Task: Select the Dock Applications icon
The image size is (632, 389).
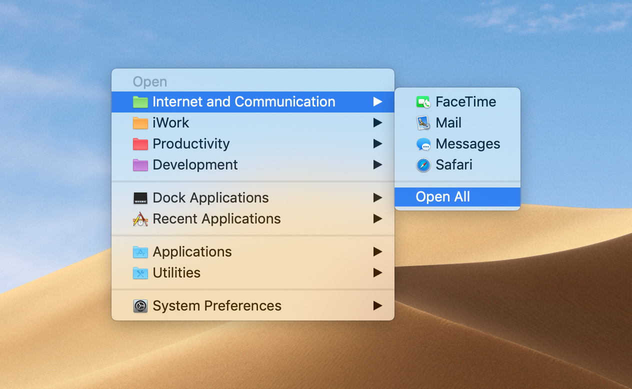Action: (x=140, y=197)
